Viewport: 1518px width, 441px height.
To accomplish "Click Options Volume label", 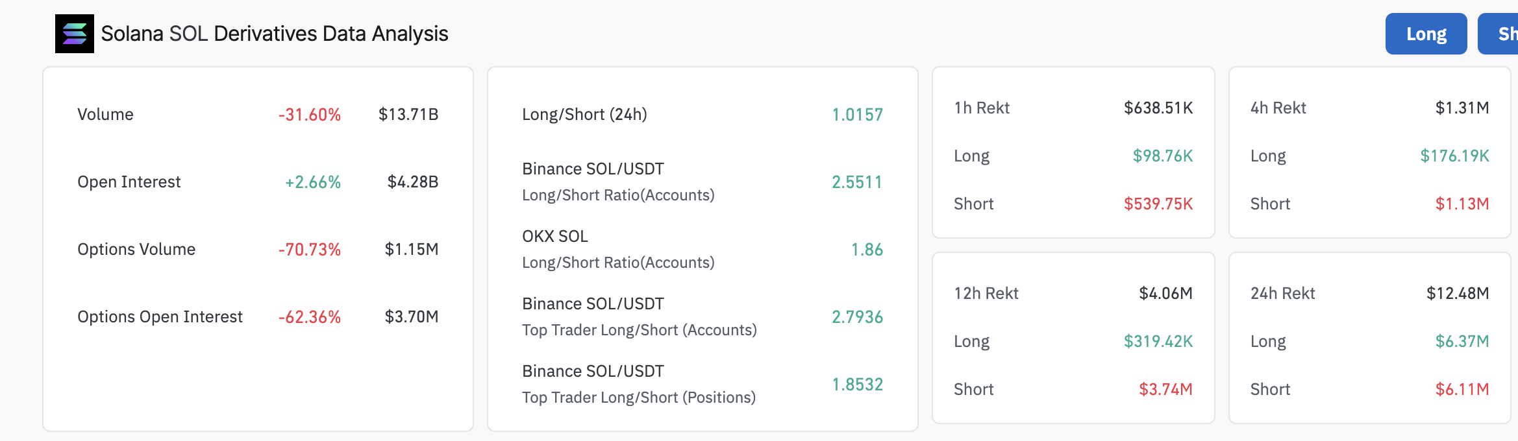I will (x=136, y=250).
